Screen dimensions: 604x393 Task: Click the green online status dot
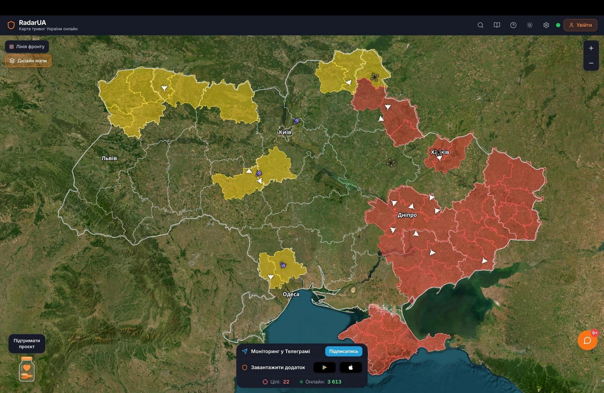(558, 25)
